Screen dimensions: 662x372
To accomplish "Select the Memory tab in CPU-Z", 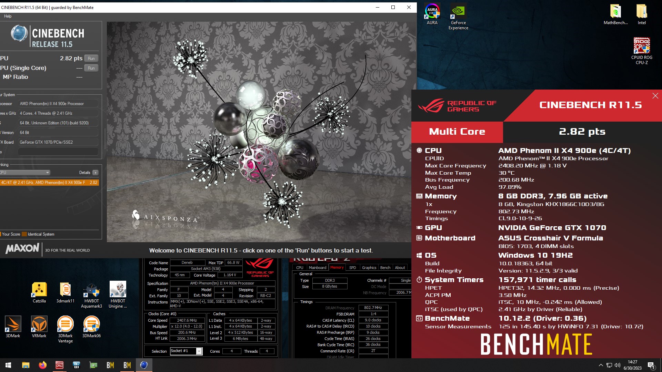I will pyautogui.click(x=337, y=268).
